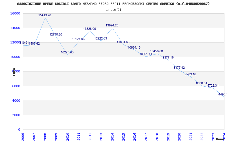
Task: Click the data label 8177.42
Action: (179, 68)
